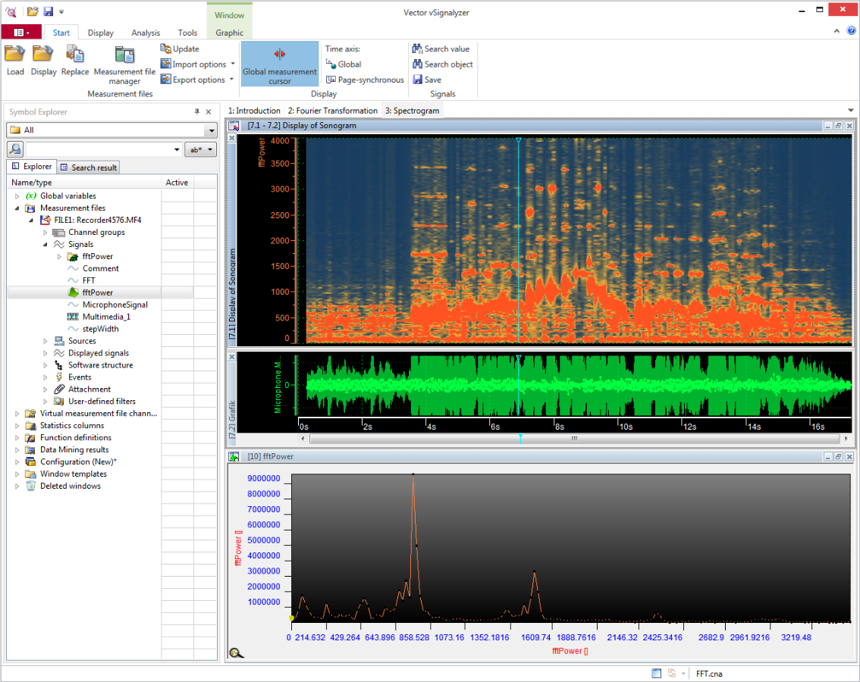Click the vSignalyzer application logo icon

click(11, 11)
